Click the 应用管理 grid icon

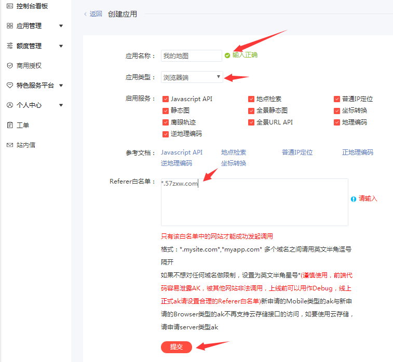point(9,25)
